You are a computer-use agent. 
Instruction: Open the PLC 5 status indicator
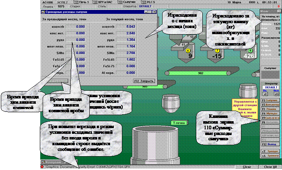pos(148,2)
